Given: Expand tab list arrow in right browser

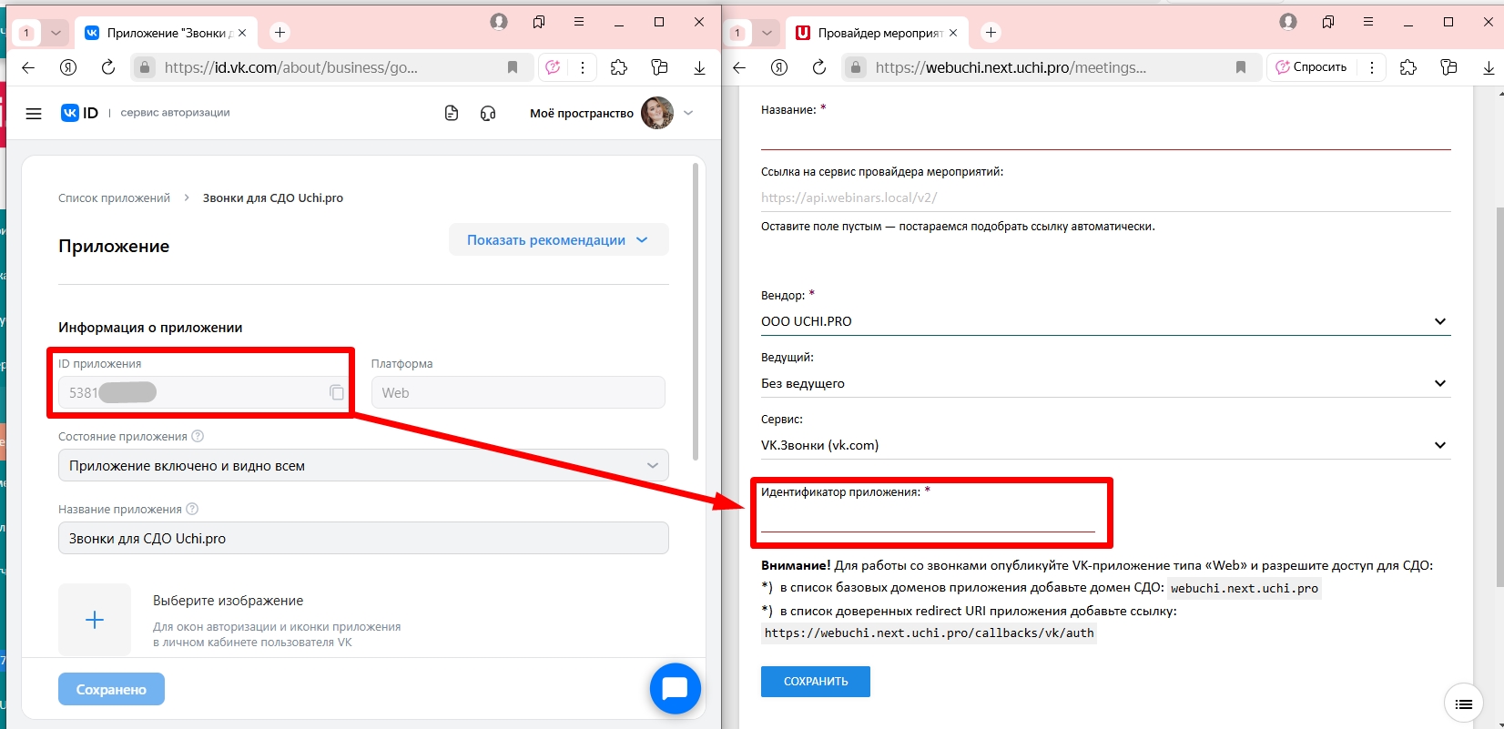Looking at the screenshot, I should 767,33.
